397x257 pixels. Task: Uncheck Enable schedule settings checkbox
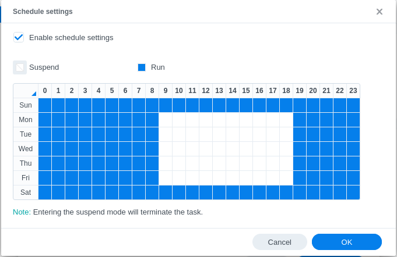pos(19,37)
